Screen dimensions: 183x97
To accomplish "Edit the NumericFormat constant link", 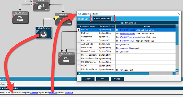I will (120, 52).
